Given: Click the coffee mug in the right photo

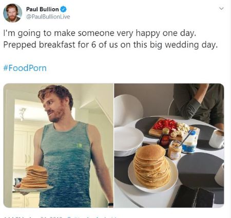Looking at the screenshot, I should pyautogui.click(x=217, y=138).
